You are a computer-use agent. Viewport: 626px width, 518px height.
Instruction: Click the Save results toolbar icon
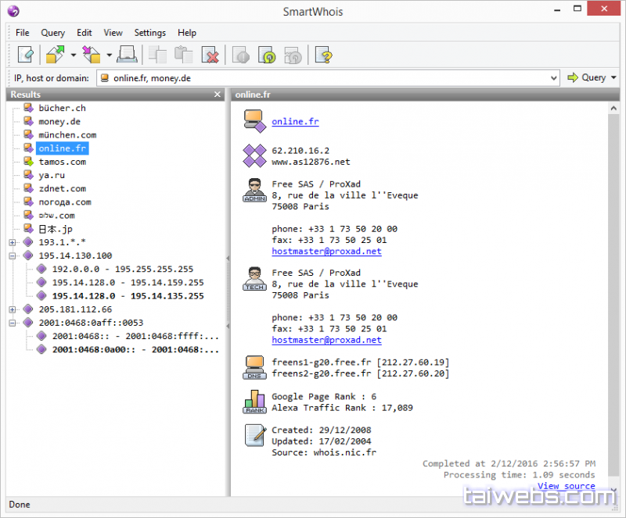click(x=92, y=55)
